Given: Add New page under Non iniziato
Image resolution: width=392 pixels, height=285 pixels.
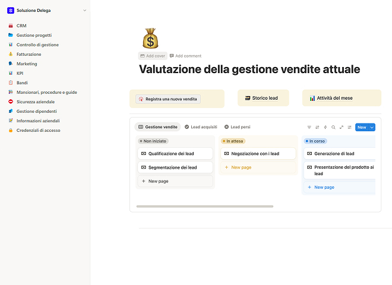Looking at the screenshot, I should (175, 181).
